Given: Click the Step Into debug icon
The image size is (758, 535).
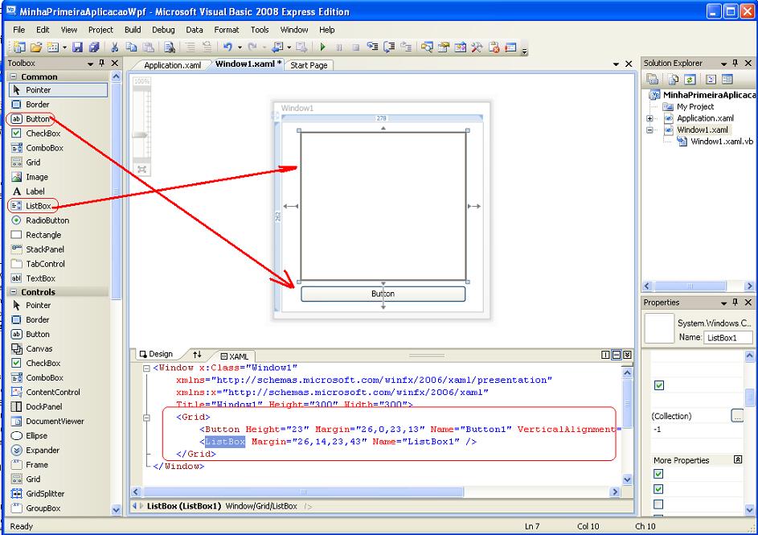Looking at the screenshot, I should [x=372, y=47].
